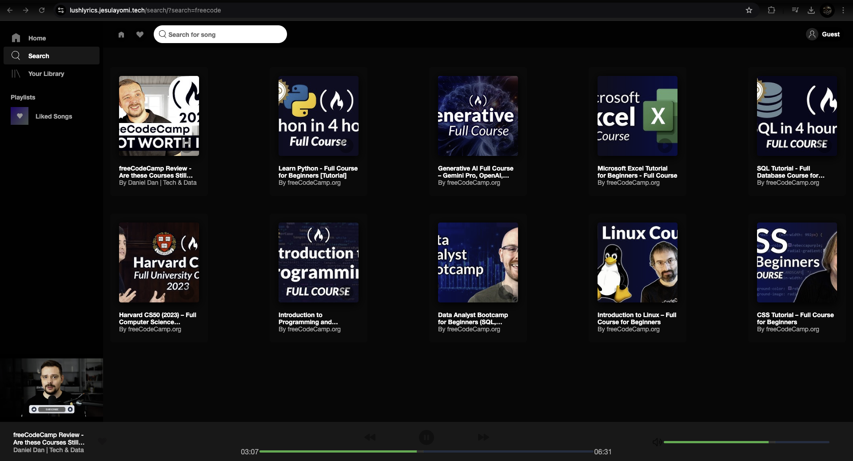Open the Introduction to Programming thumbnail
The height and width of the screenshot is (461, 853).
[x=319, y=262]
